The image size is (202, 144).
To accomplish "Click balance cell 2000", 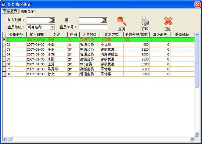I will tap(136, 69).
